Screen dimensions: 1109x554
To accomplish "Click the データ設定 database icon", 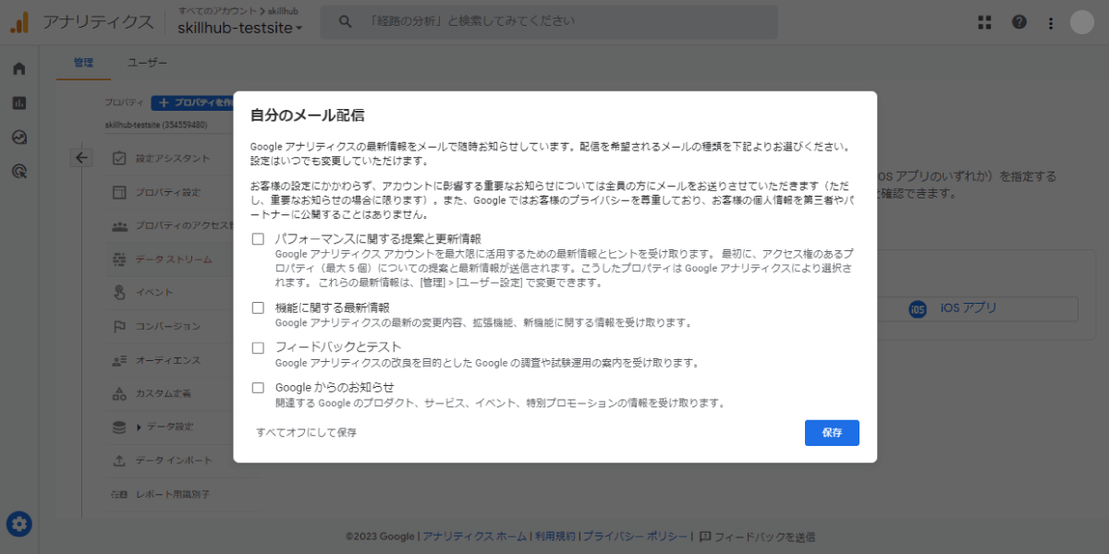I will click(x=119, y=427).
